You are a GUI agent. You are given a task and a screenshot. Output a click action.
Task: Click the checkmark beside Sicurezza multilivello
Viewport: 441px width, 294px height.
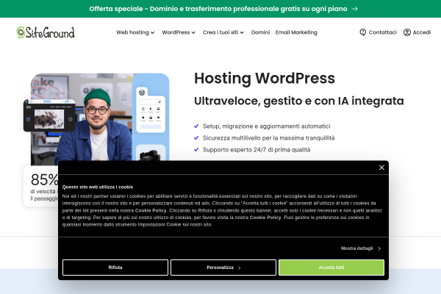[196, 138]
